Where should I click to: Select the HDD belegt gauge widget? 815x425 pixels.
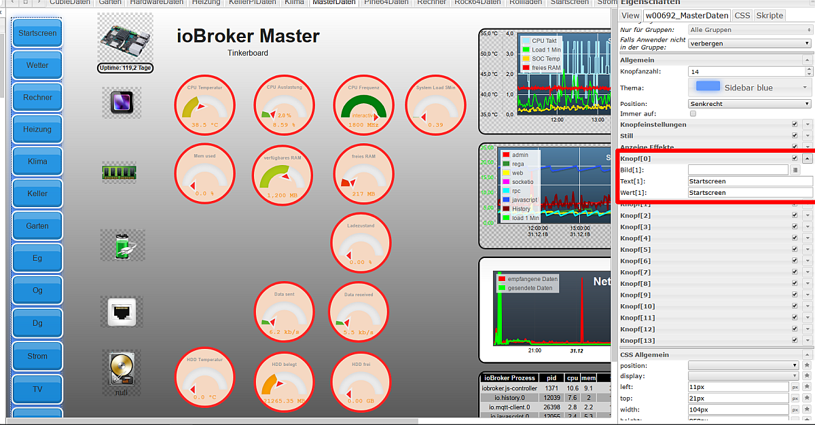click(284, 383)
